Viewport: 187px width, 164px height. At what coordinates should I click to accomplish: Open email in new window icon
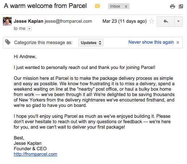(x=181, y=7)
